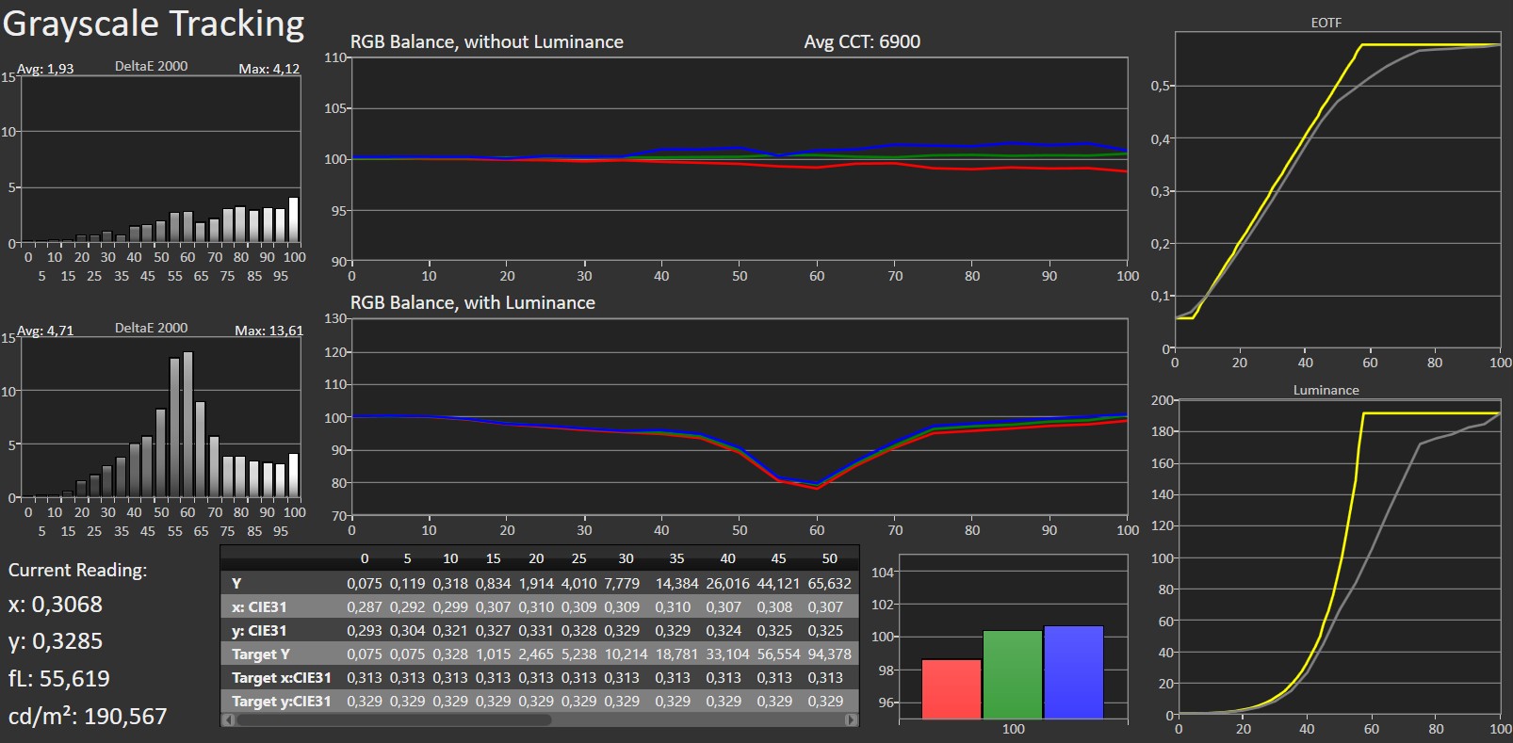
Task: Click the x: CIE31 row label
Action: click(x=259, y=607)
